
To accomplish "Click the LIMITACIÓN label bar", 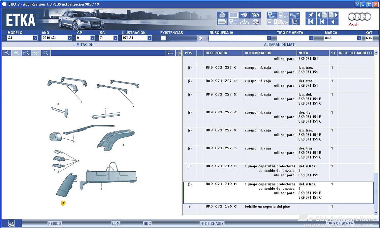I will (x=83, y=44).
